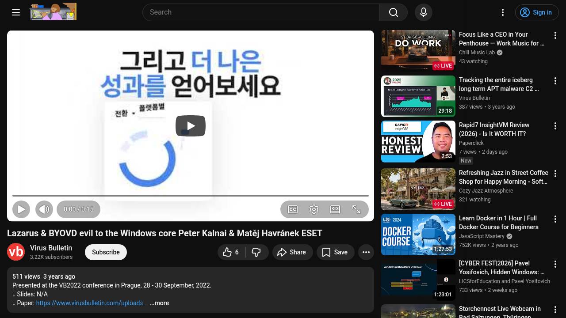
Task: Click the magnifier search button
Action: [x=394, y=12]
